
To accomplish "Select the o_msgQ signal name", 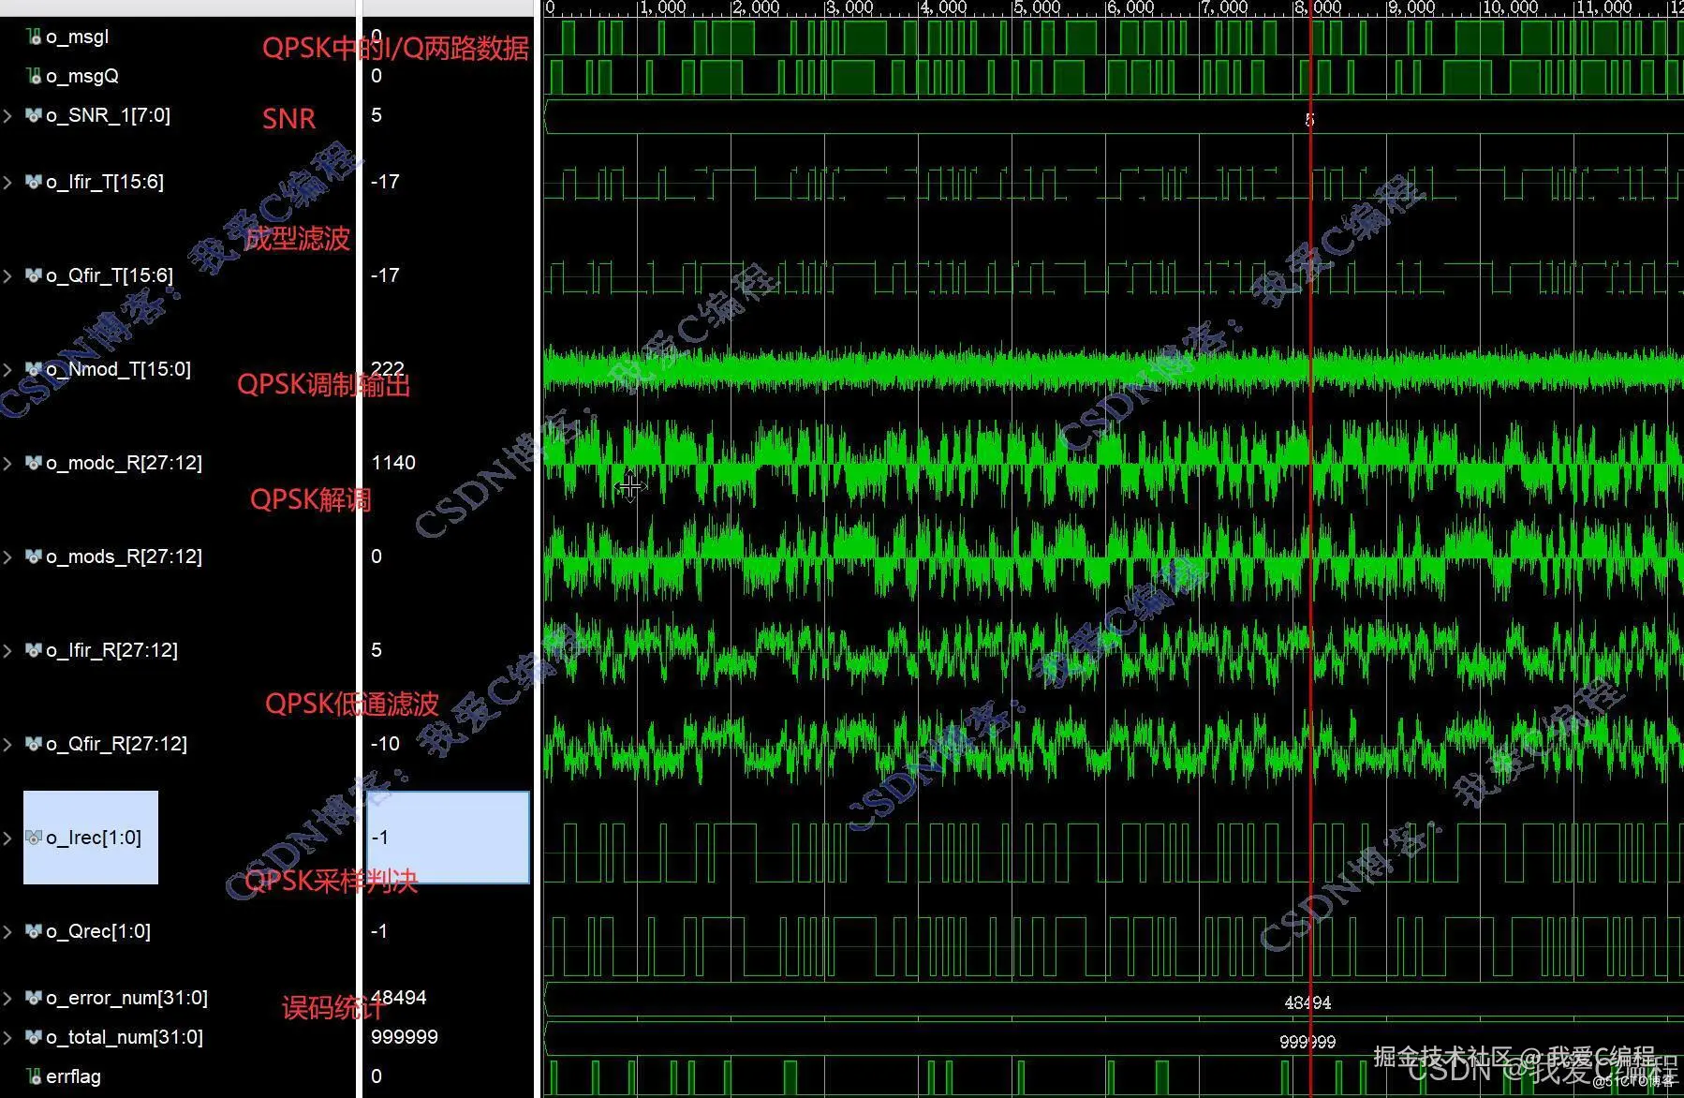I will click(82, 76).
